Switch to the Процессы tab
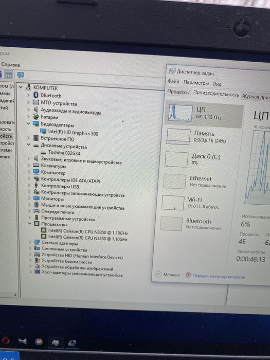270x360 pixels. pyautogui.click(x=178, y=92)
